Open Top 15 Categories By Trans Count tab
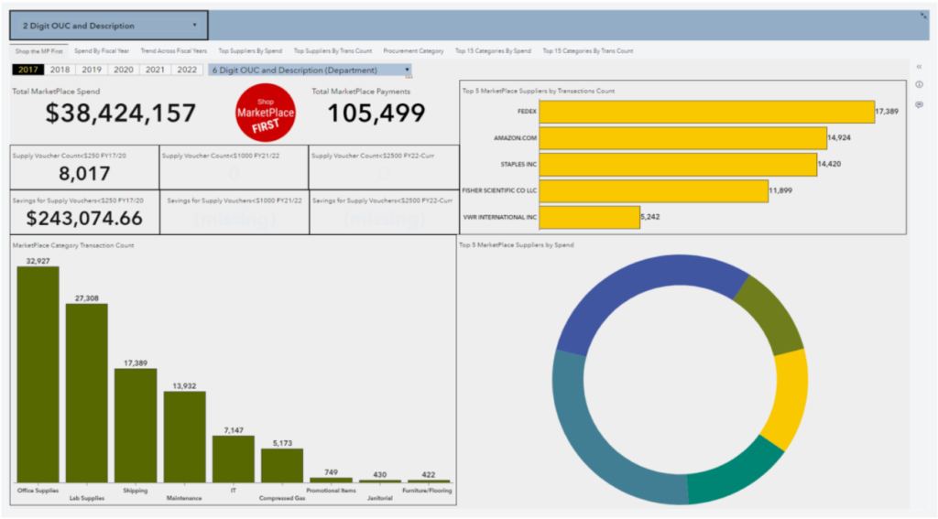938x519 pixels. point(587,51)
